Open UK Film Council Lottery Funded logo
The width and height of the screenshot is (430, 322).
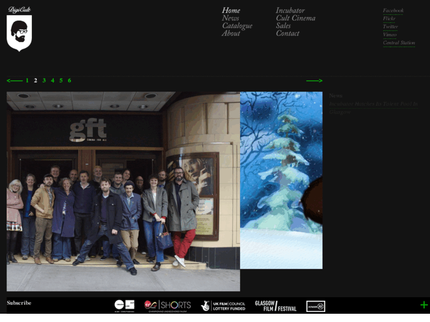[223, 306]
